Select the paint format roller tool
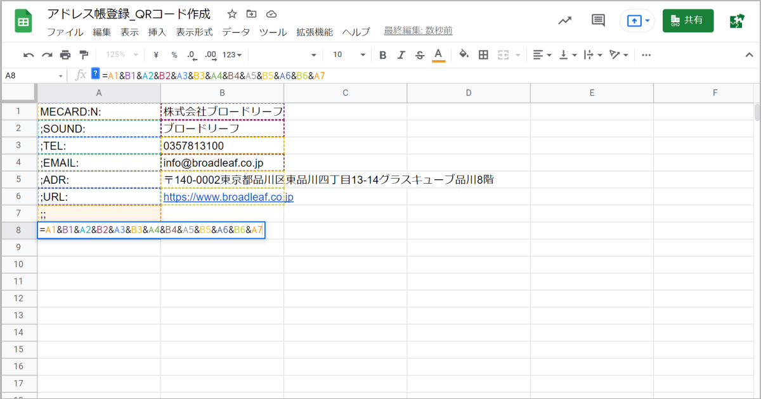 click(84, 55)
